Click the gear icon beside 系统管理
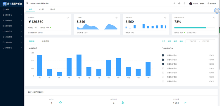Viewport: 220px width, 106px height. [x=4, y=37]
